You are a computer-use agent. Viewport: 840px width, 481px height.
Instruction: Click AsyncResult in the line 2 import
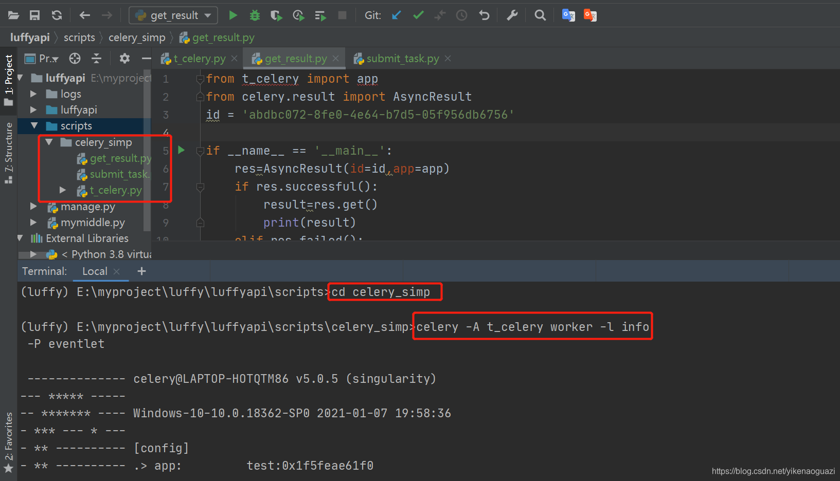tap(432, 97)
